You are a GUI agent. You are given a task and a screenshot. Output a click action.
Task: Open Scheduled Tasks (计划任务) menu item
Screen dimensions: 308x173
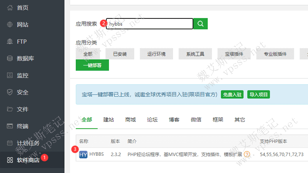pos(28,143)
